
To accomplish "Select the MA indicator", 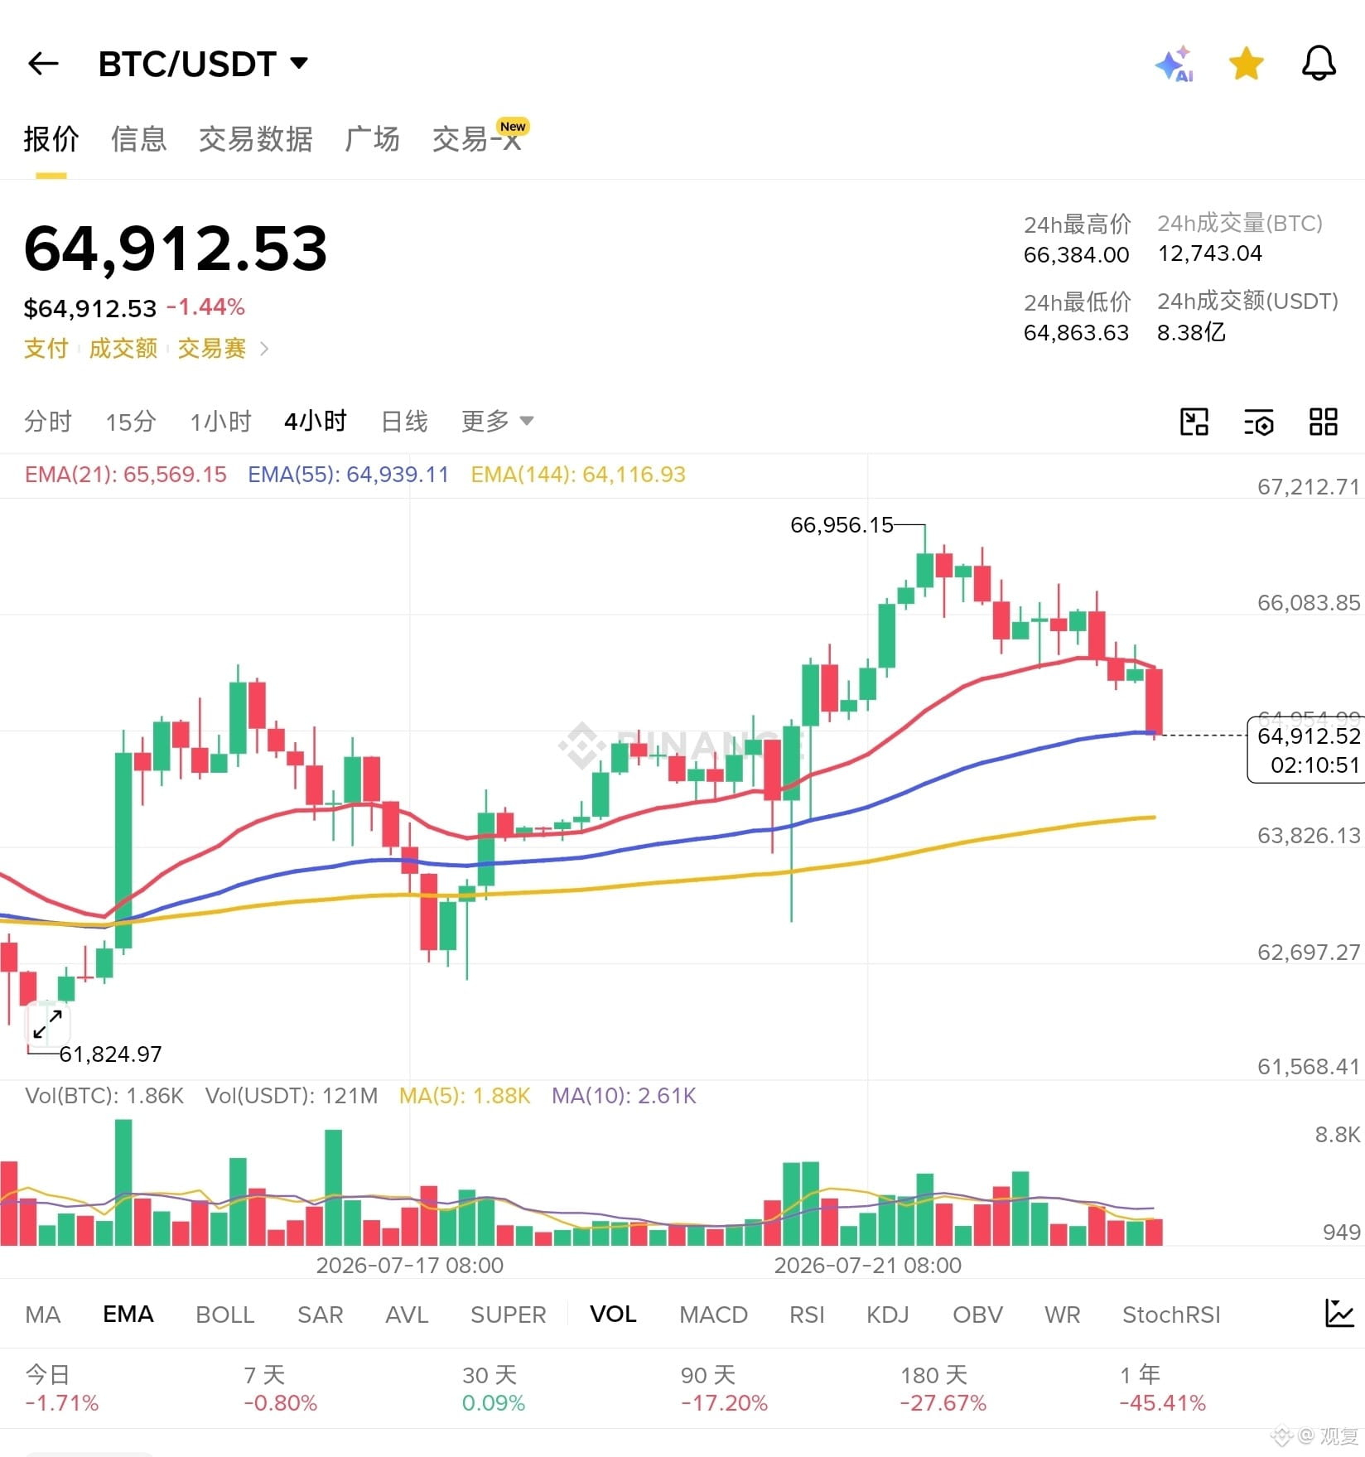I will [x=43, y=1315].
